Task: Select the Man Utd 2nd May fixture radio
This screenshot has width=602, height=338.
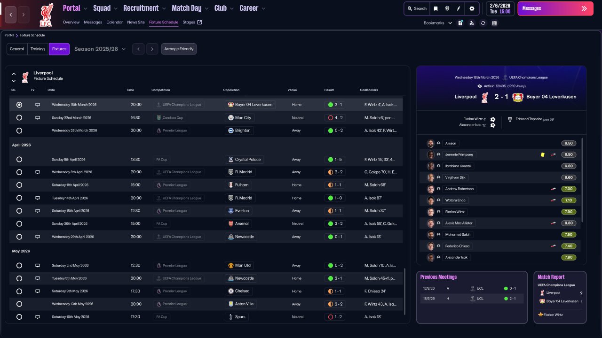Action: pyautogui.click(x=19, y=266)
